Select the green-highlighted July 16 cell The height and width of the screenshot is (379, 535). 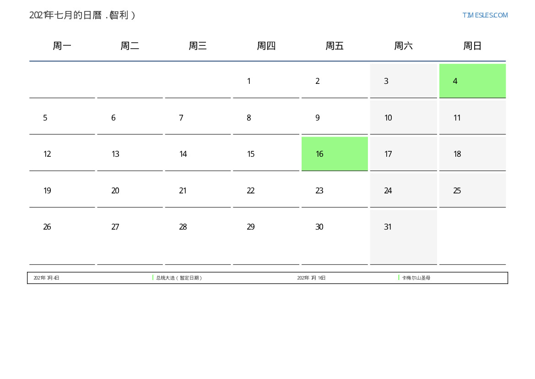[x=335, y=154]
